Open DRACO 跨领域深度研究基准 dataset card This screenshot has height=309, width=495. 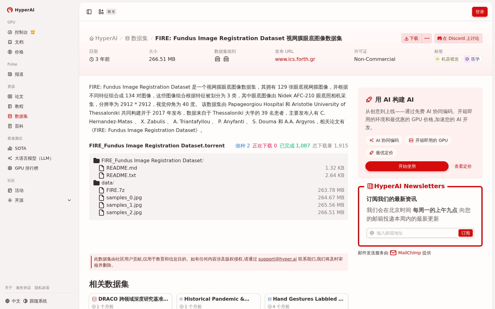[x=131, y=301]
